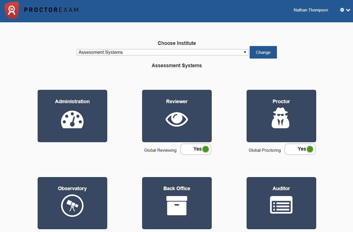
Task: Click the Change button
Action: point(263,52)
